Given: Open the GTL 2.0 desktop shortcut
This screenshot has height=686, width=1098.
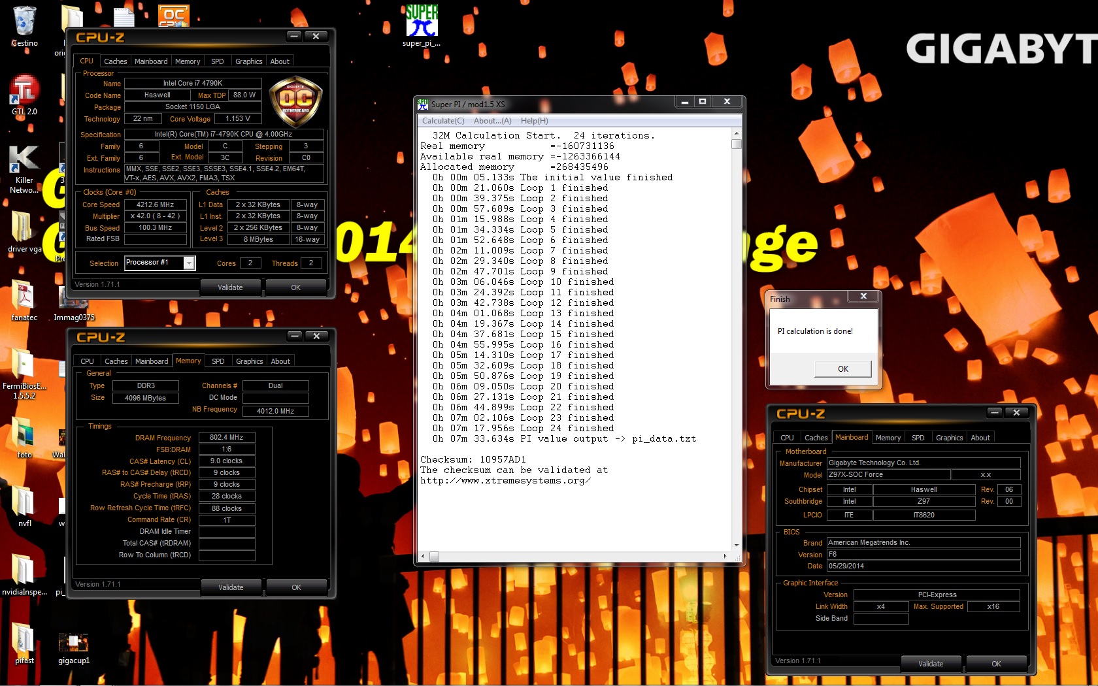Looking at the screenshot, I should 24,95.
